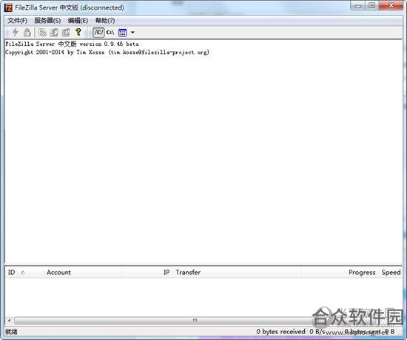Click the 就绪 status bar text
The image size is (407, 340).
11,331
